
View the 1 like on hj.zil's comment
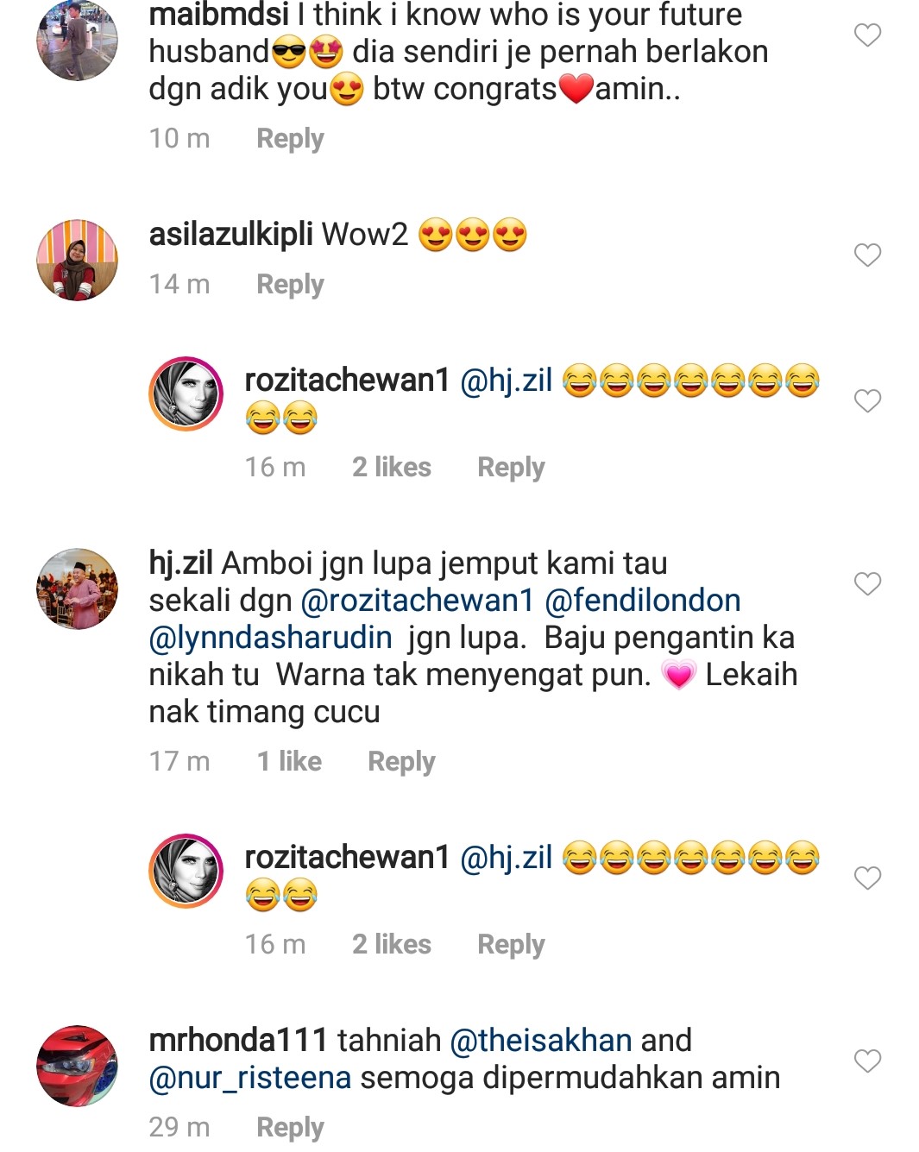pyautogui.click(x=289, y=762)
